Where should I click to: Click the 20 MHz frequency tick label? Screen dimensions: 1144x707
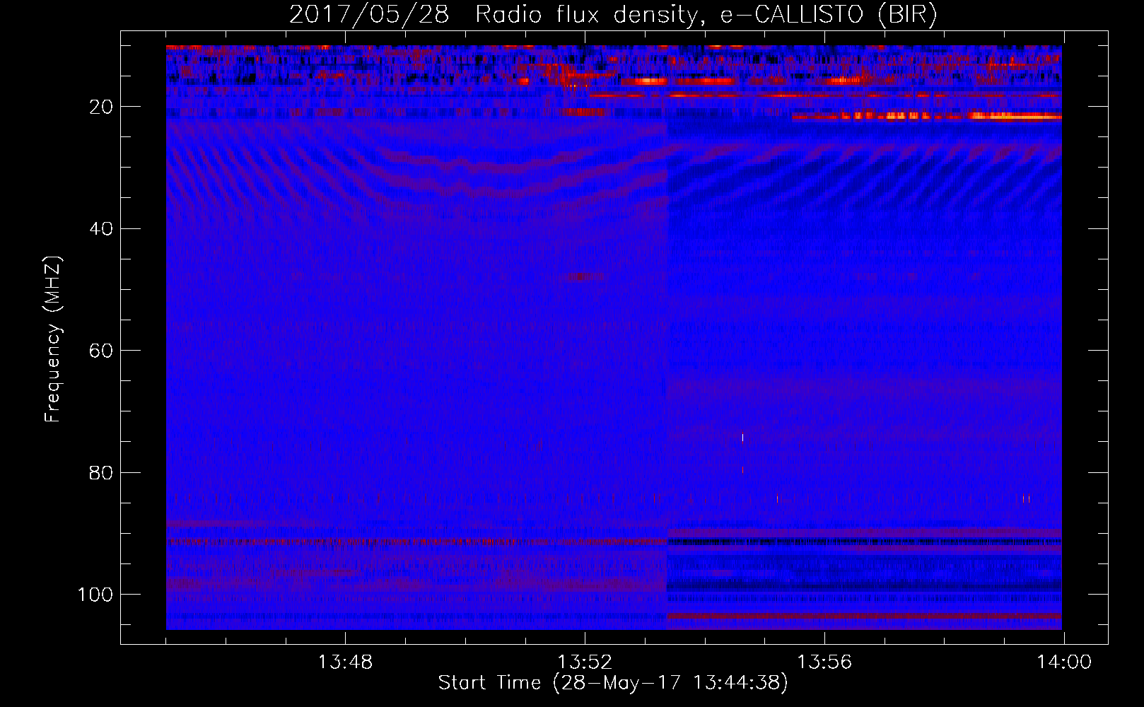coord(102,107)
